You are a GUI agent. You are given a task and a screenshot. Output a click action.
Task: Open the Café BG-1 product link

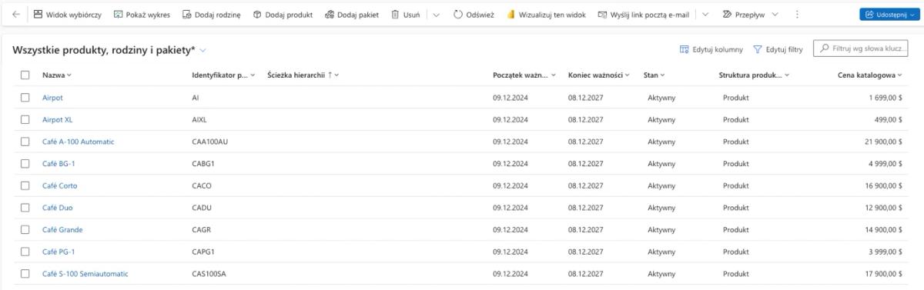[59, 164]
